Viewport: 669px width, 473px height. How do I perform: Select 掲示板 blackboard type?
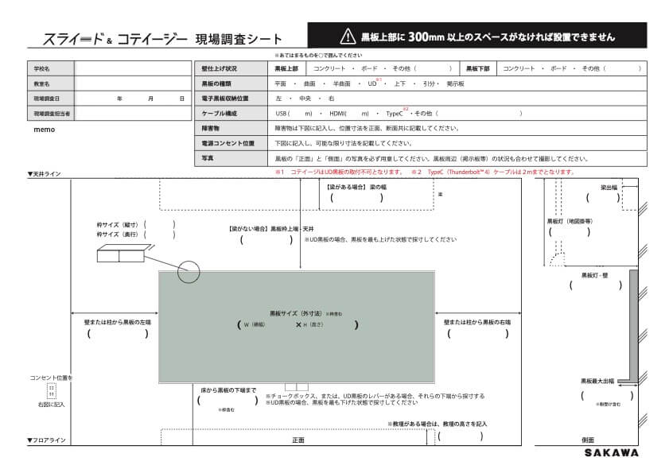pyautogui.click(x=455, y=84)
